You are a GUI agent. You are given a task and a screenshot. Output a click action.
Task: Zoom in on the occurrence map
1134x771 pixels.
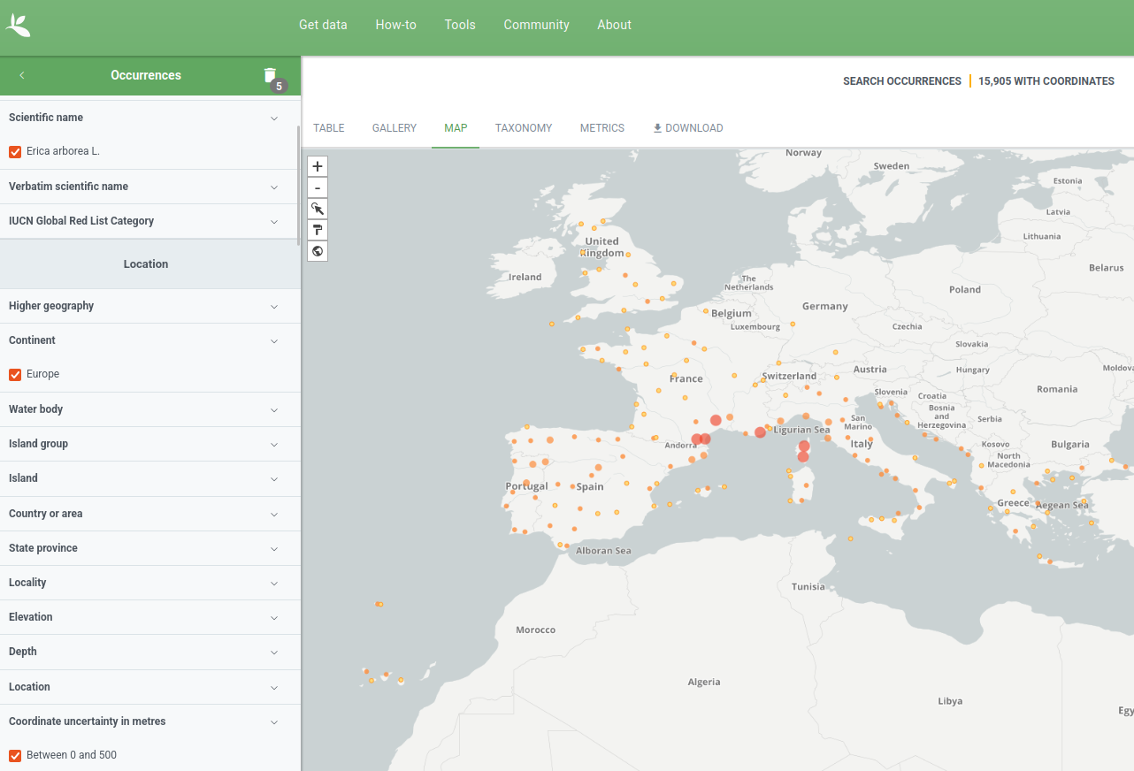click(318, 166)
